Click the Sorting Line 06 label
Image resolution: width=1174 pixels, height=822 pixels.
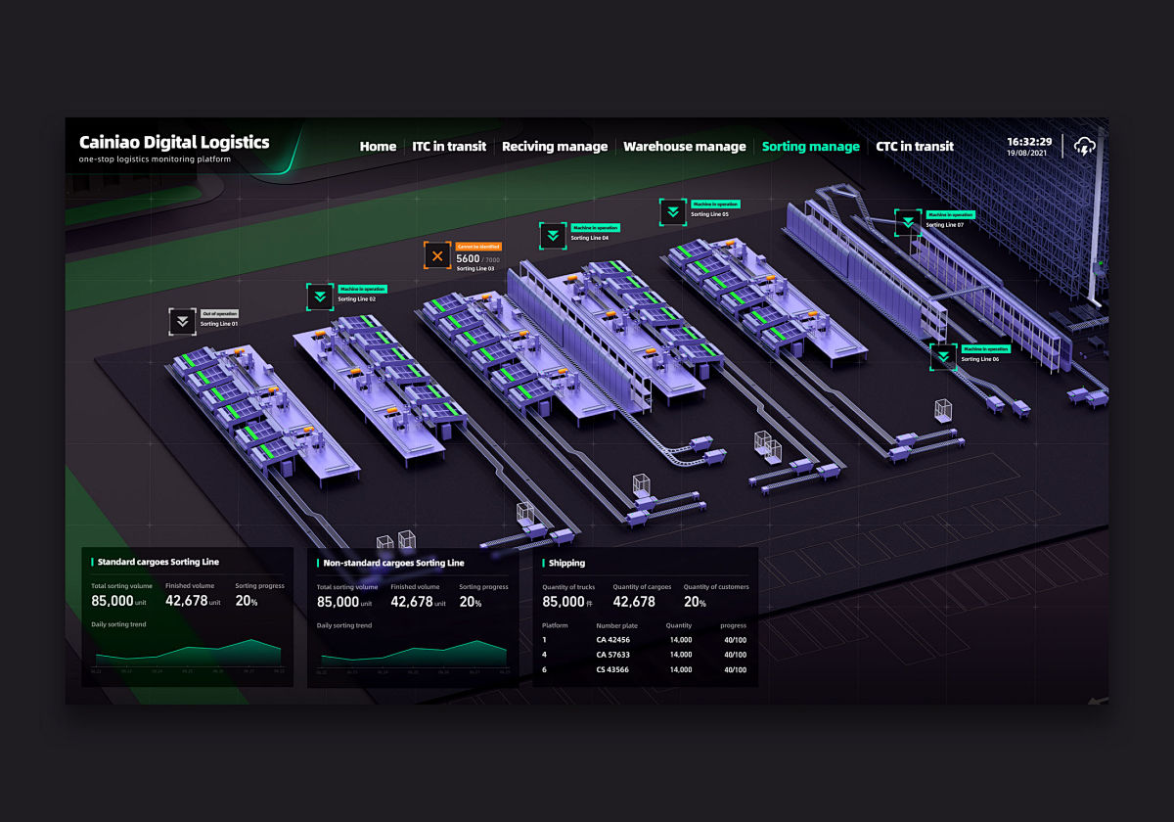point(980,359)
